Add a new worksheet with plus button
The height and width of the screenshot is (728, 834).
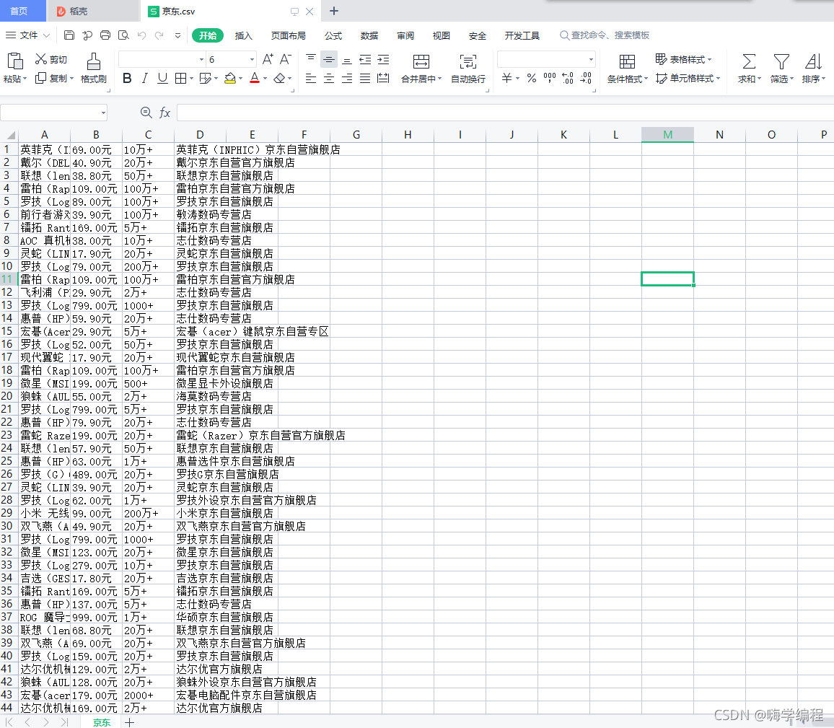tap(129, 722)
